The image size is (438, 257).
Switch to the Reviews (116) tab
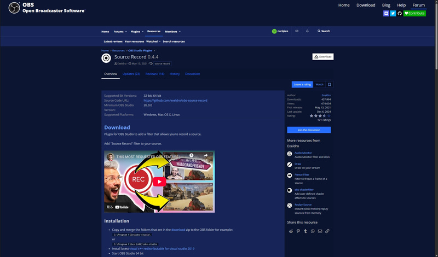pyautogui.click(x=155, y=74)
